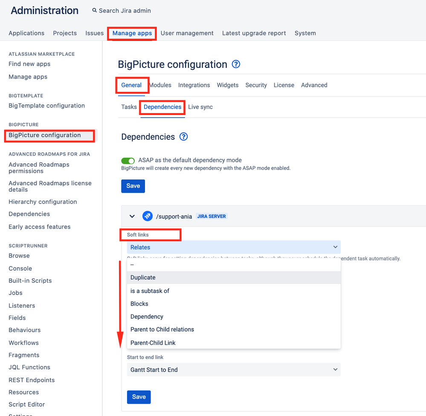Click the search magnifier icon
Screen dimensions: 426x416
pyautogui.click(x=94, y=10)
